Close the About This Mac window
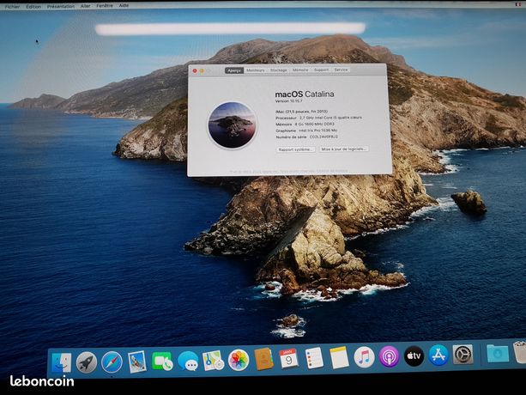526x395 pixels. [195, 70]
